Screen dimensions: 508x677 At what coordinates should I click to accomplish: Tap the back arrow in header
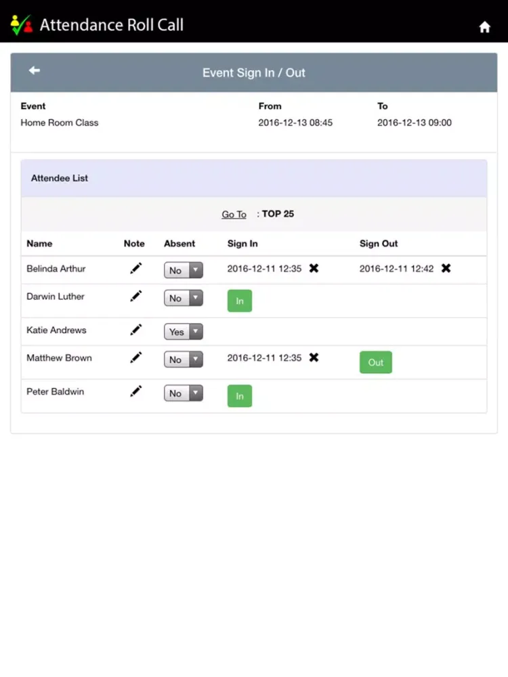(x=35, y=71)
